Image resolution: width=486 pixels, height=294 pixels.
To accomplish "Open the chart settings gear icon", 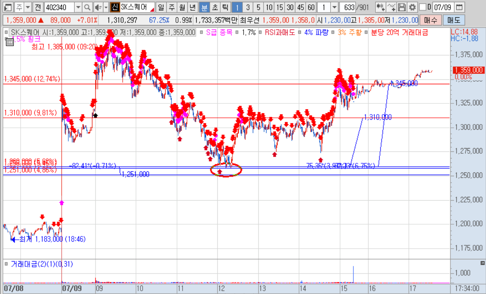I will coord(412,7).
